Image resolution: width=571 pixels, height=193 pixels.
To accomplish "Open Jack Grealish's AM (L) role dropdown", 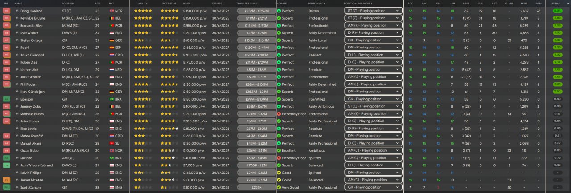I will [x=373, y=77].
